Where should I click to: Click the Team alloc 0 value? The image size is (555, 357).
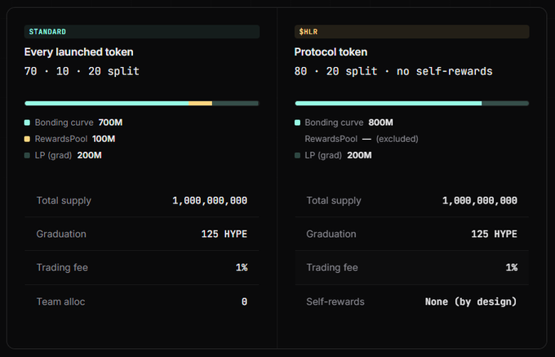(244, 301)
